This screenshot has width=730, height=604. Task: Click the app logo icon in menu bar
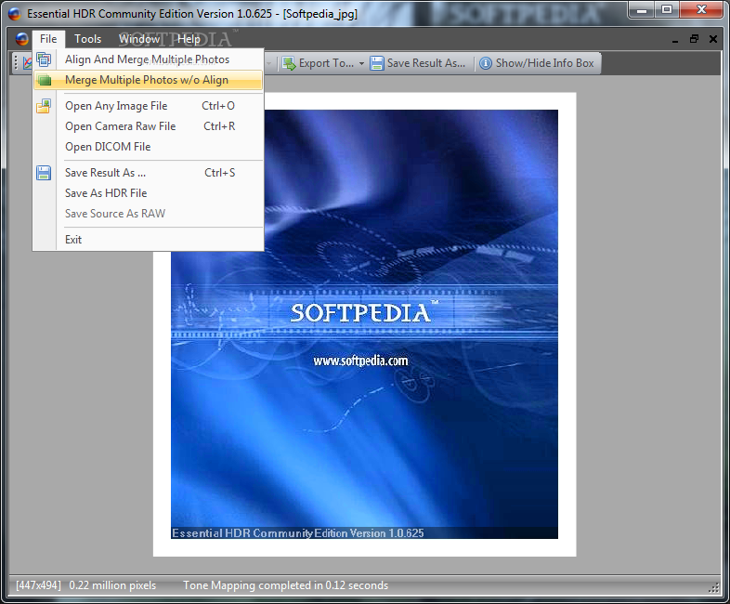coord(22,39)
